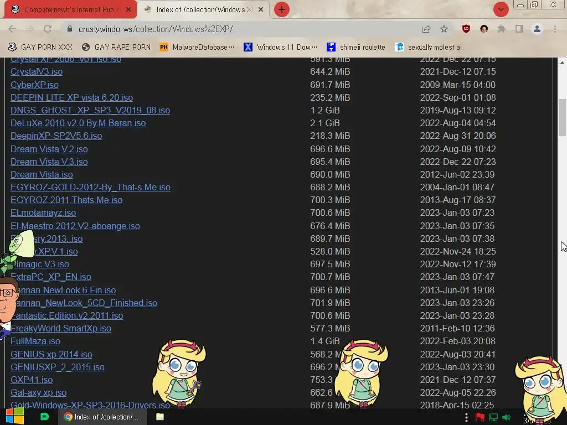Viewport: 567px width, 425px height.
Task: Download CrystalV3.iso
Action: (37, 71)
